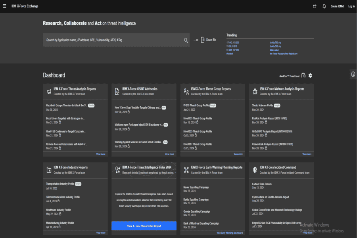The image size is (357, 238).
Task: Open Manufacturing Industry Profile
Action: click(x=60, y=223)
